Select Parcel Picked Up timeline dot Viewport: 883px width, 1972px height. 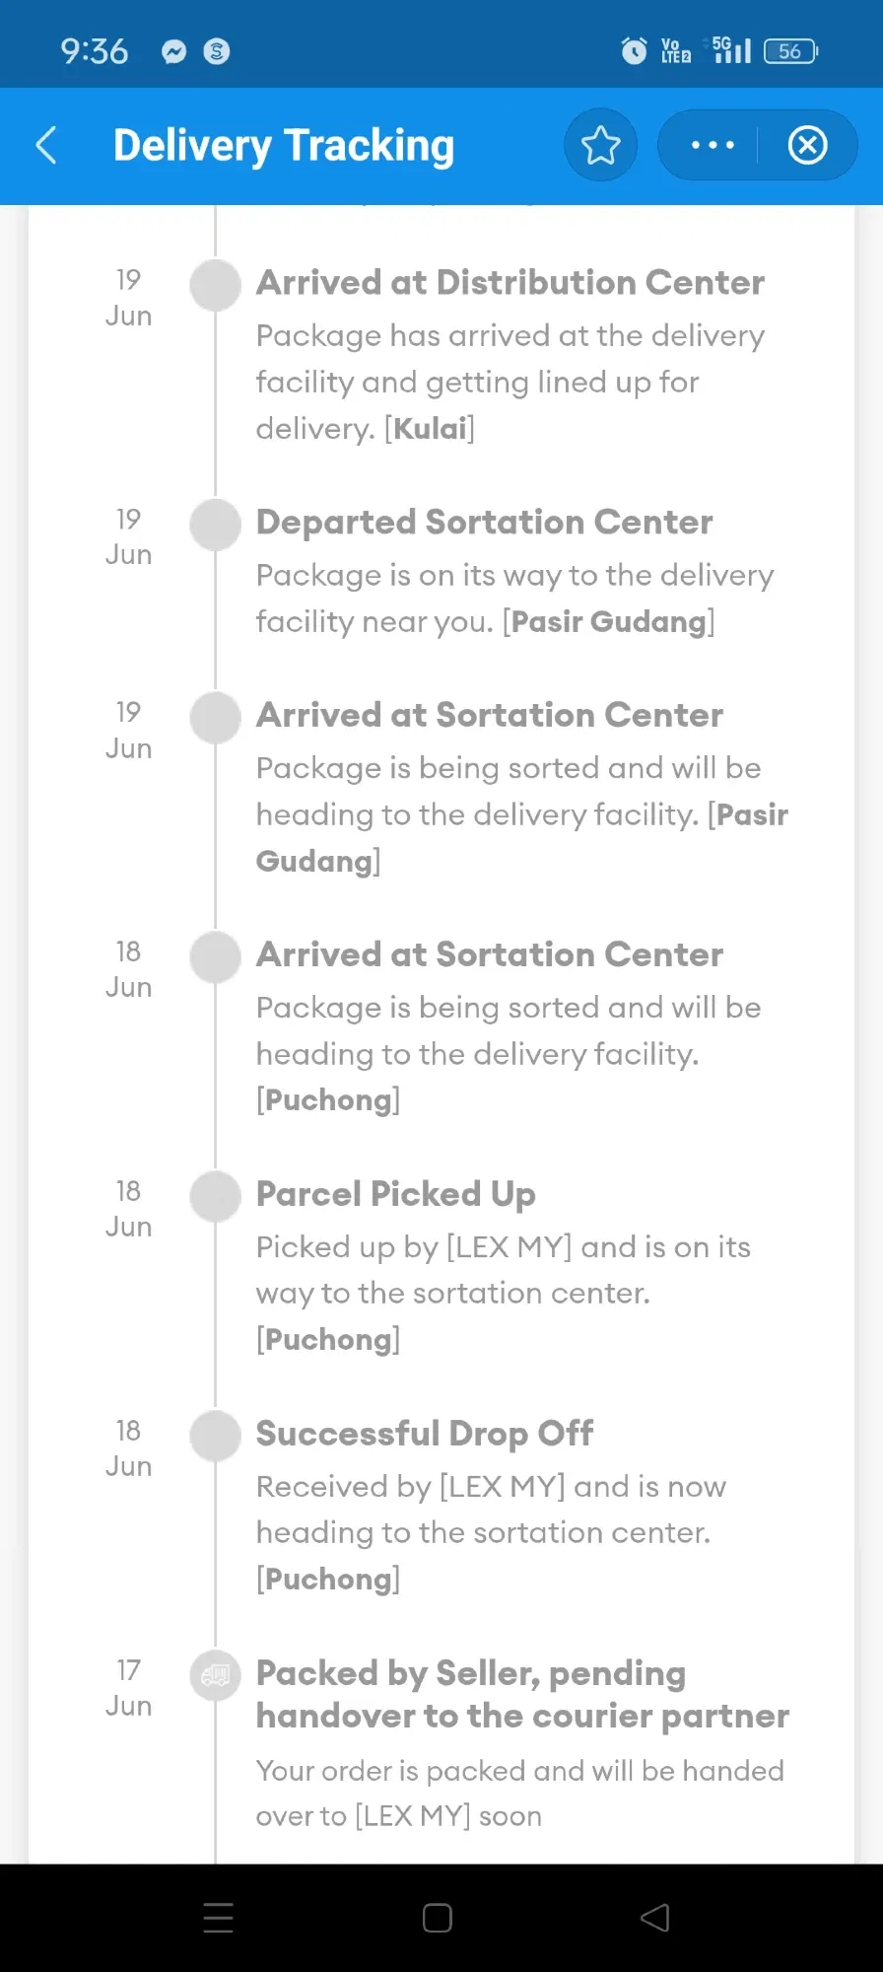tap(216, 1196)
